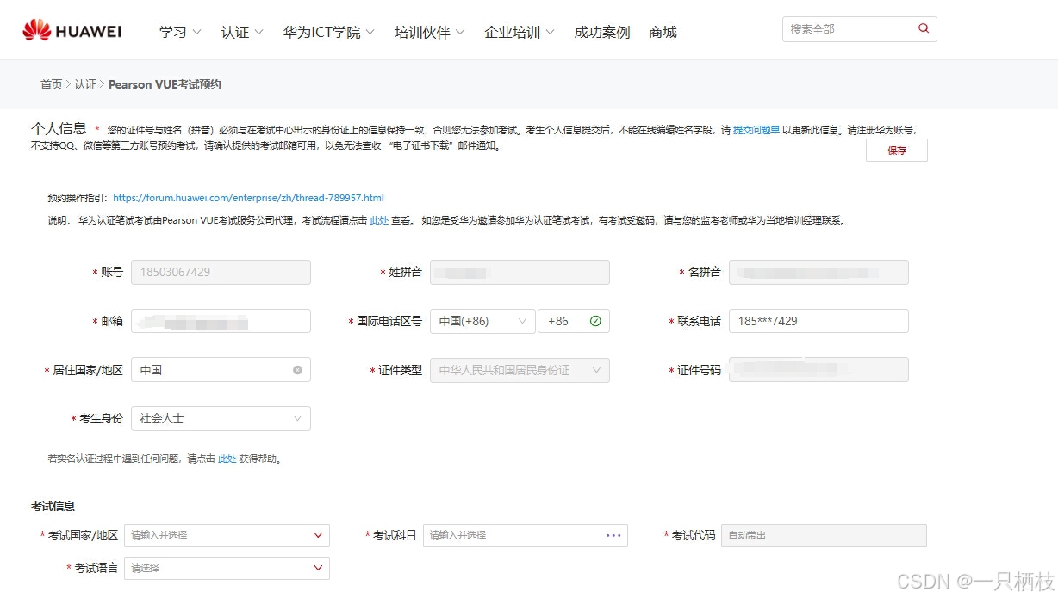The height and width of the screenshot is (598, 1058).
Task: Click the 考试信息 section heading
Action: 53,506
